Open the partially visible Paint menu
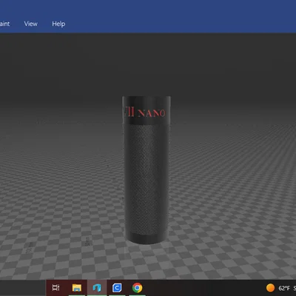 [x=4, y=24]
